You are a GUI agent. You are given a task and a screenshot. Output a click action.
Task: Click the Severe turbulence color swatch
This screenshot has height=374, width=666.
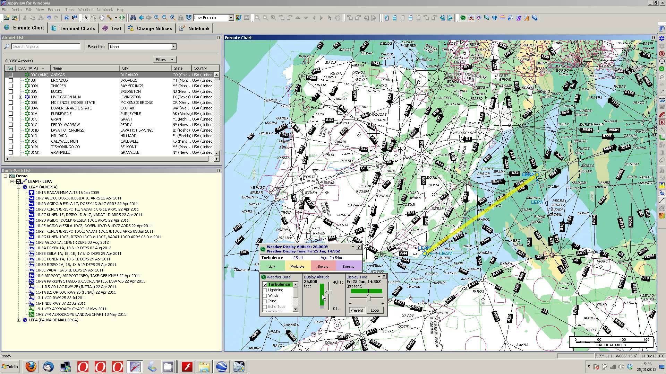point(323,266)
